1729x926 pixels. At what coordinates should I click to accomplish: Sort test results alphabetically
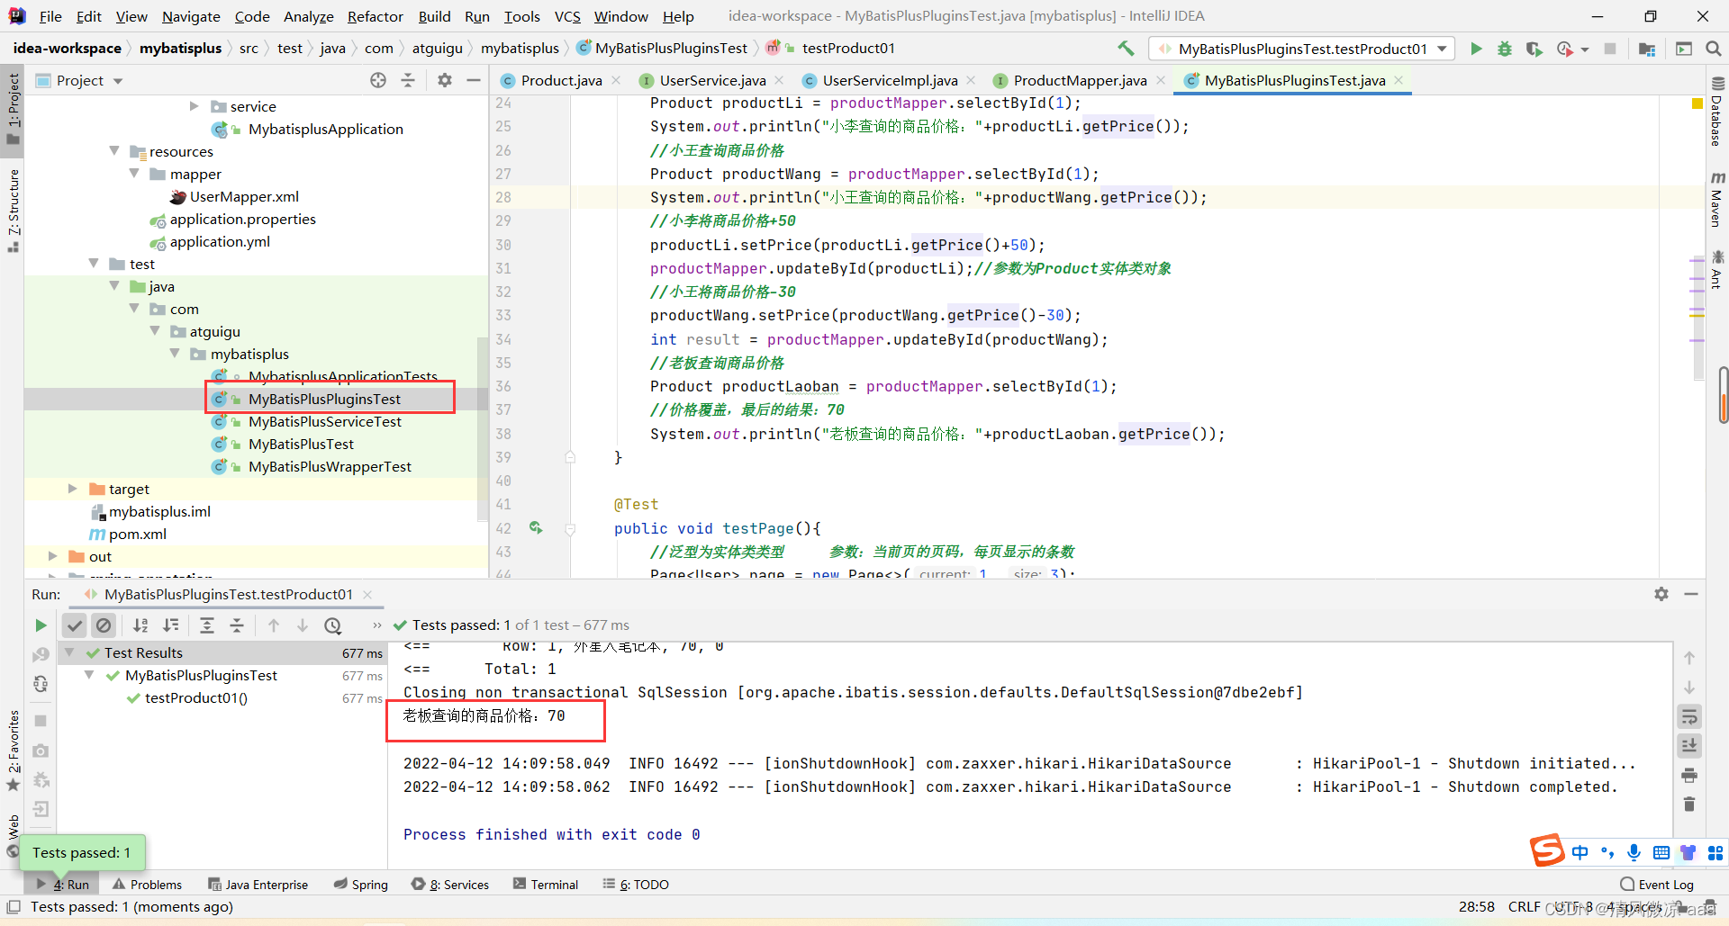tap(140, 625)
